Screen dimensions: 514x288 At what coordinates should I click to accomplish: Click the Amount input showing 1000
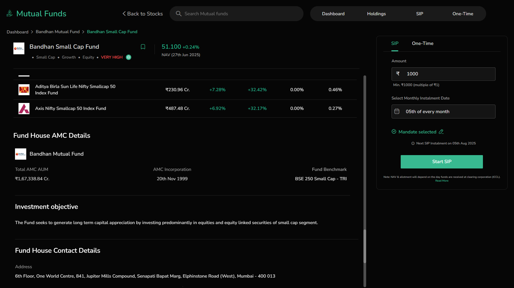(x=443, y=74)
